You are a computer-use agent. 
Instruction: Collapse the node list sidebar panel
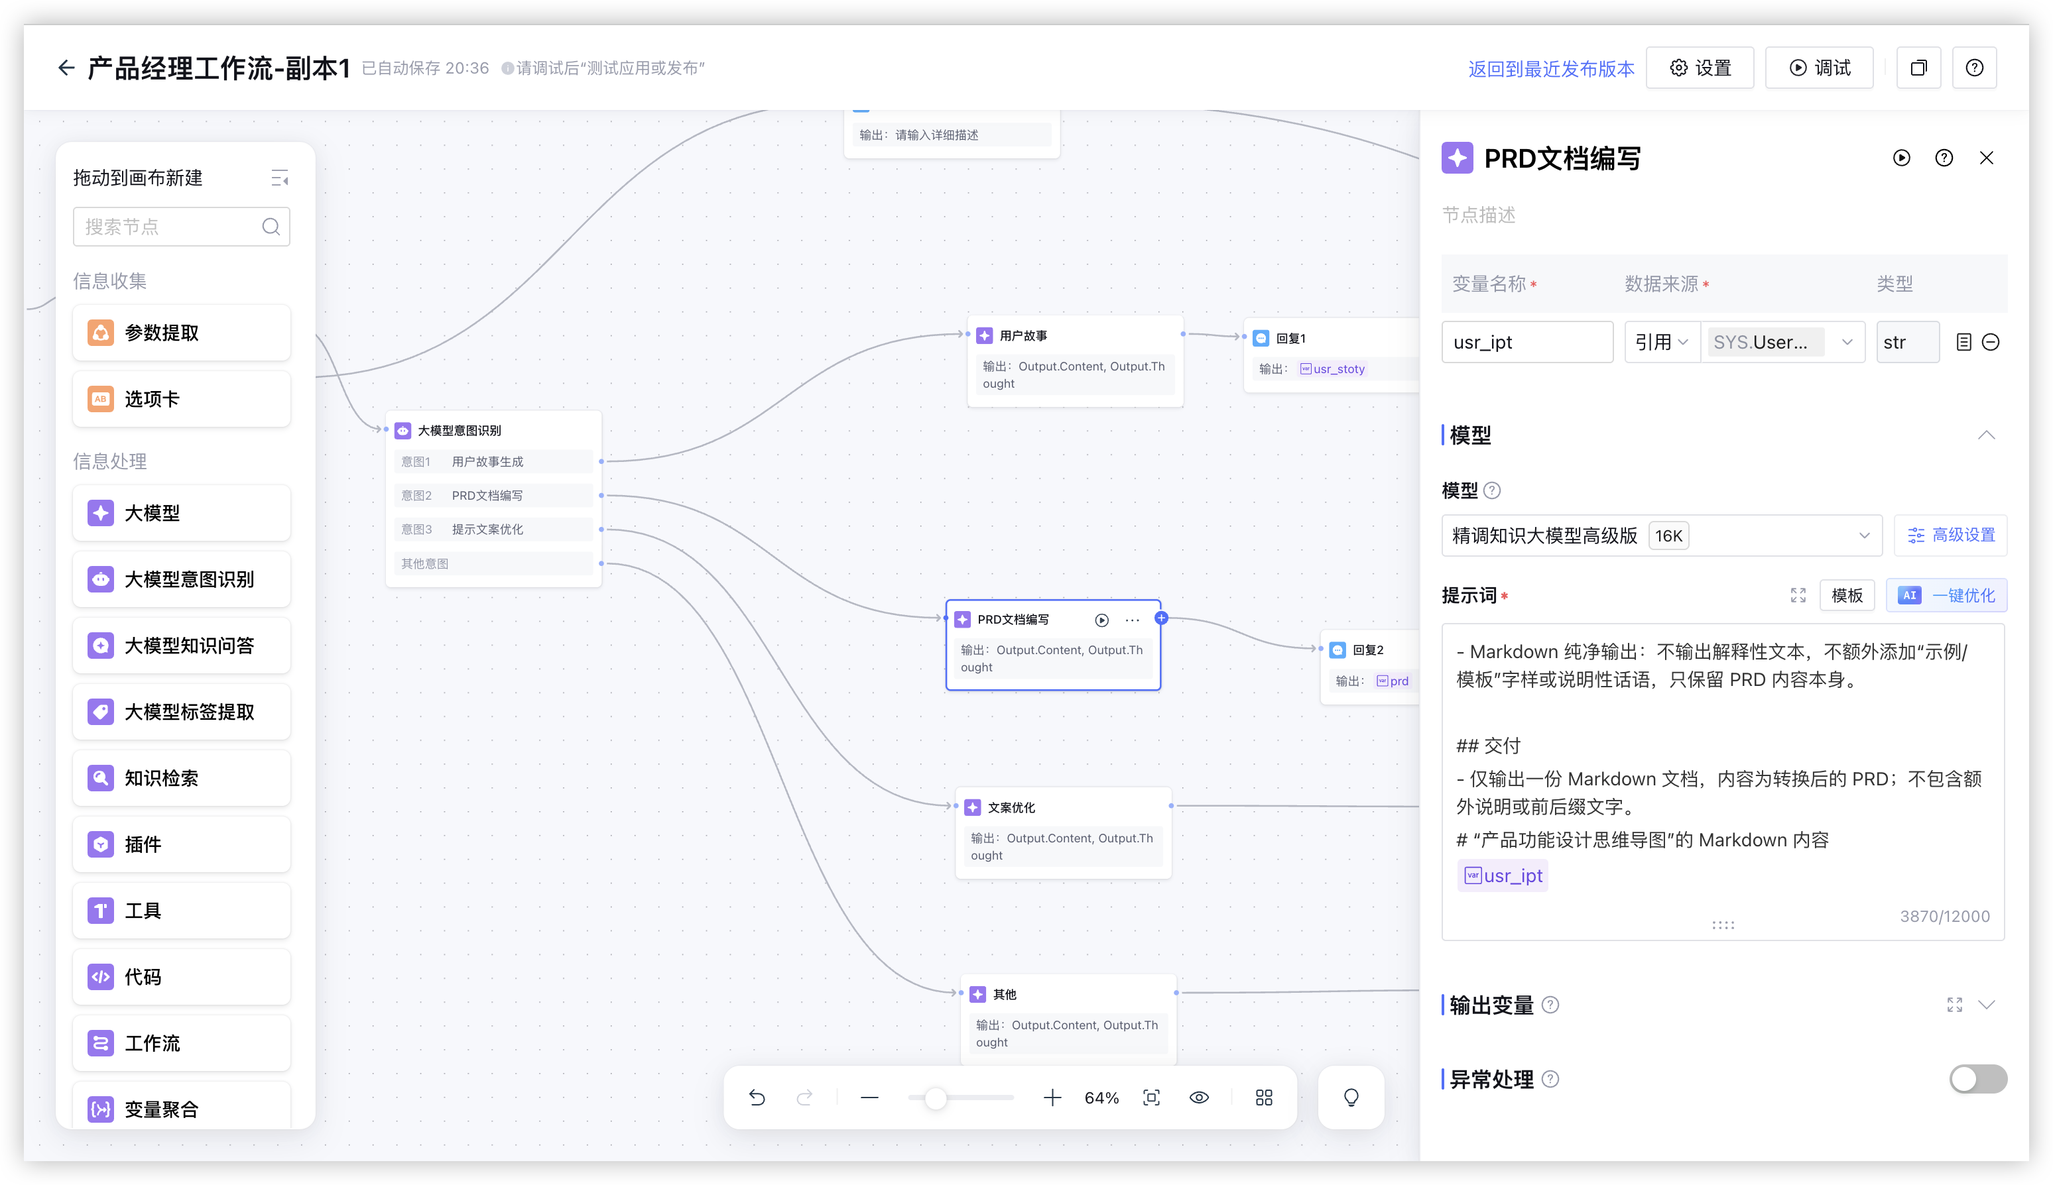tap(279, 178)
